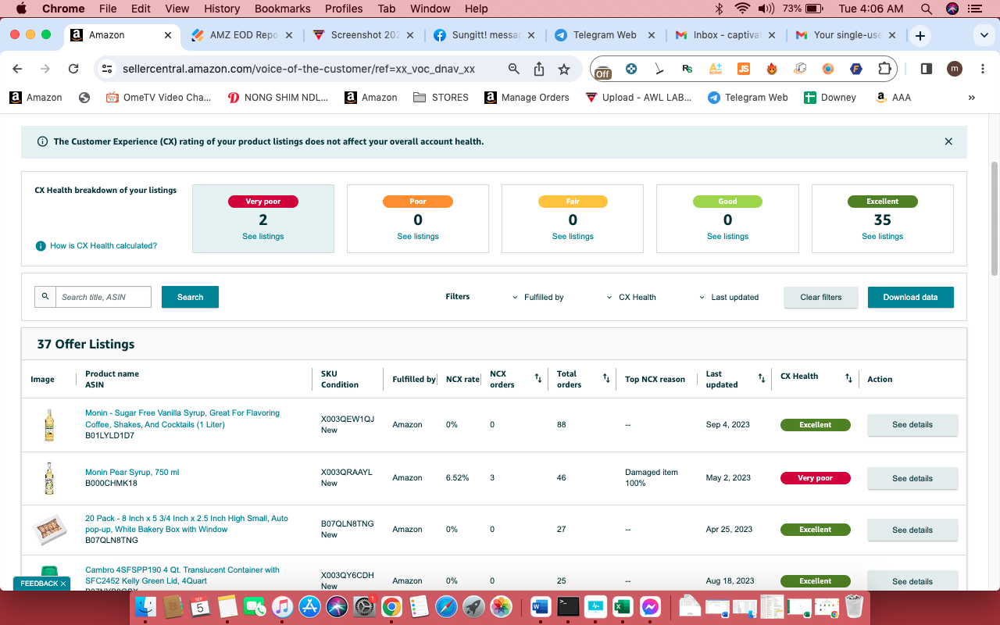Bookmark this page with the star icon
The image size is (1000, 625).
(x=564, y=69)
